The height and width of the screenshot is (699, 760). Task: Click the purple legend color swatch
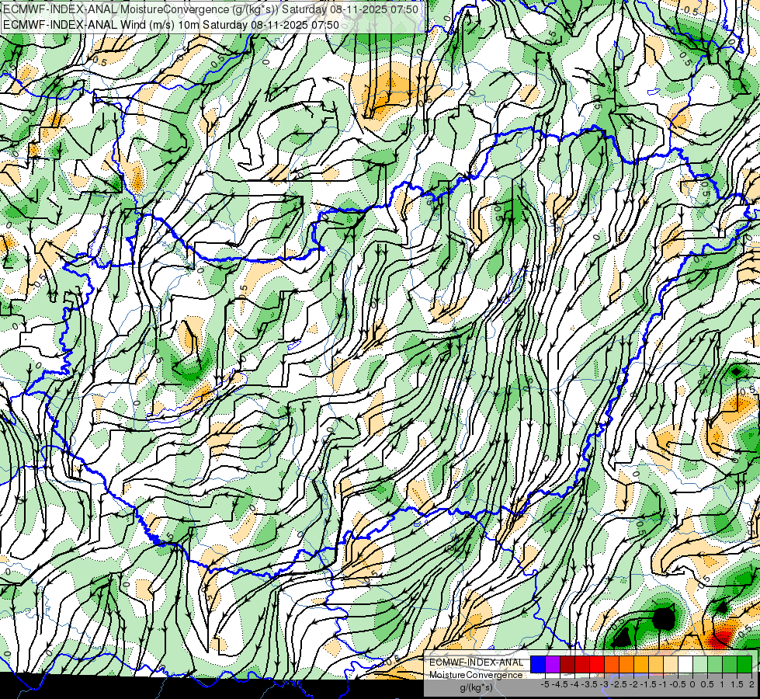pos(553,665)
